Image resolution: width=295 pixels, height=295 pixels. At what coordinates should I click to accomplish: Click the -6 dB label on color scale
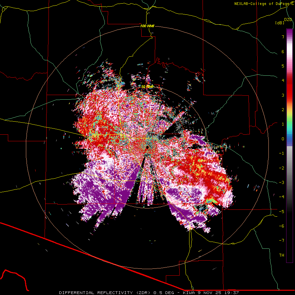point(282,226)
